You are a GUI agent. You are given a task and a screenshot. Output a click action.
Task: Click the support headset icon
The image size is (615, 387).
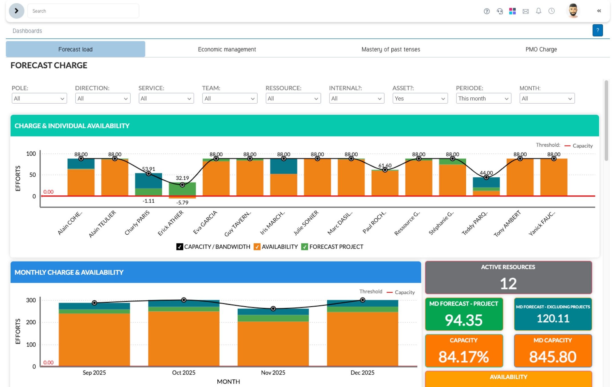[499, 11]
